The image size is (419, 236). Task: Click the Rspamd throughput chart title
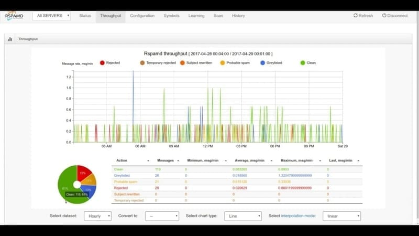208,53
